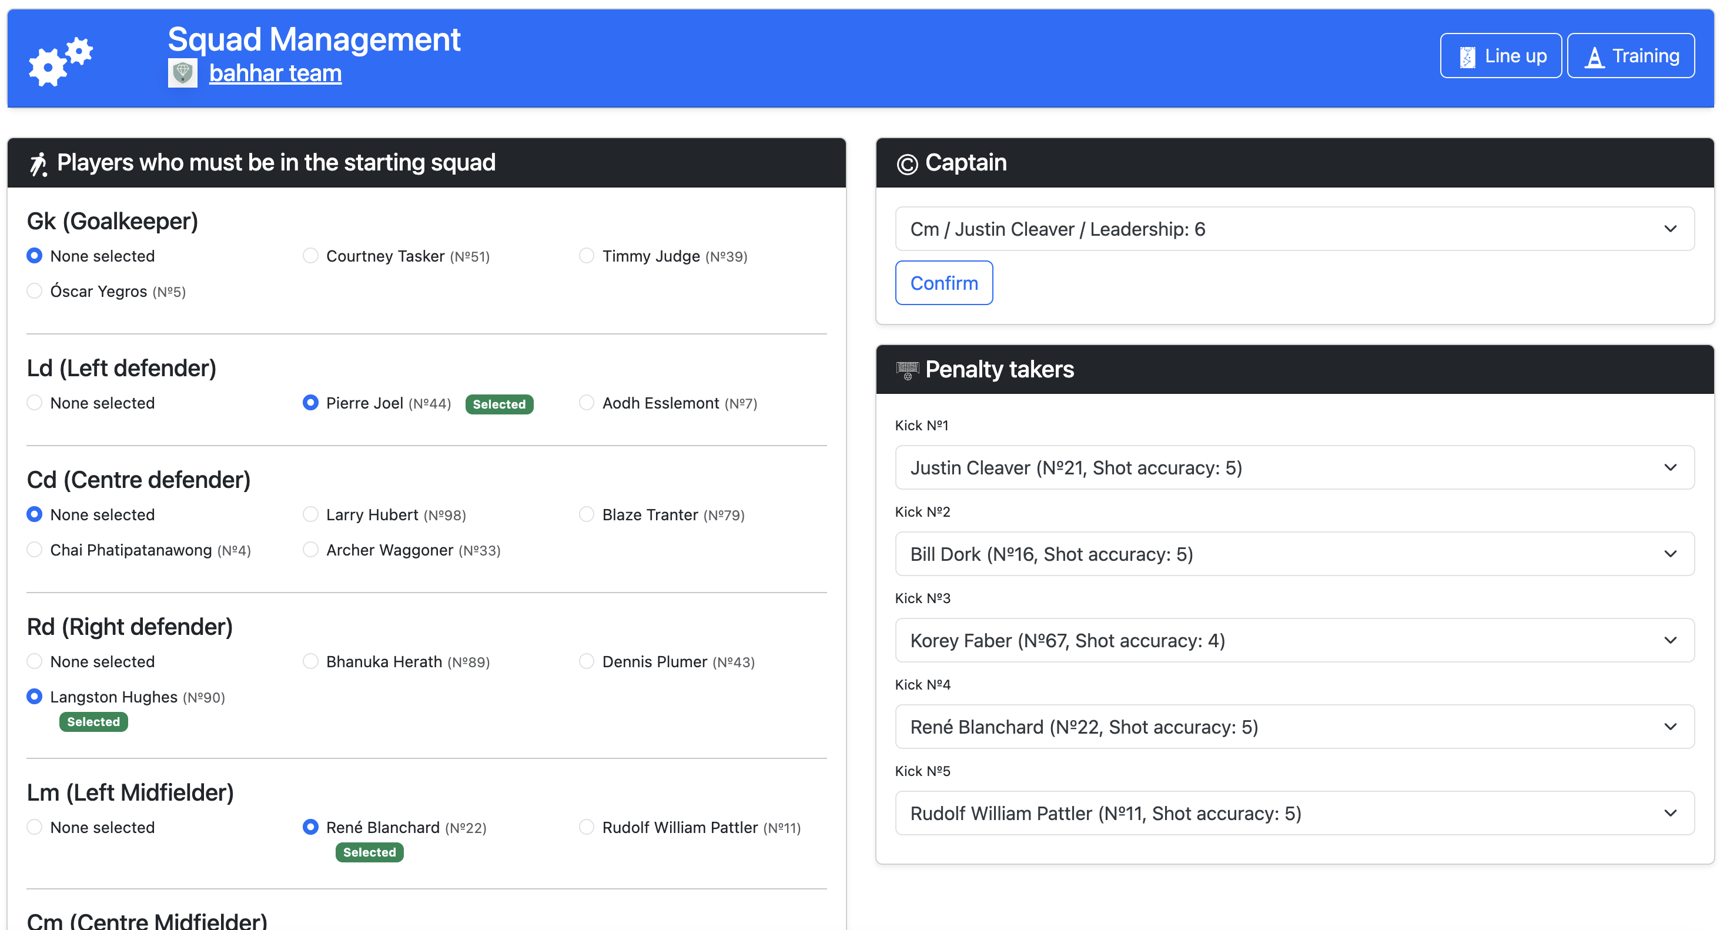Select None selected for Centre defender
Image resolution: width=1720 pixels, height=930 pixels.
[35, 514]
